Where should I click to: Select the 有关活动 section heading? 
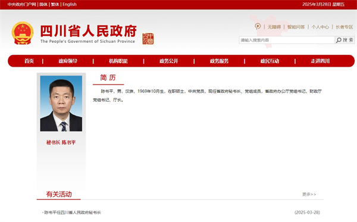(59, 194)
